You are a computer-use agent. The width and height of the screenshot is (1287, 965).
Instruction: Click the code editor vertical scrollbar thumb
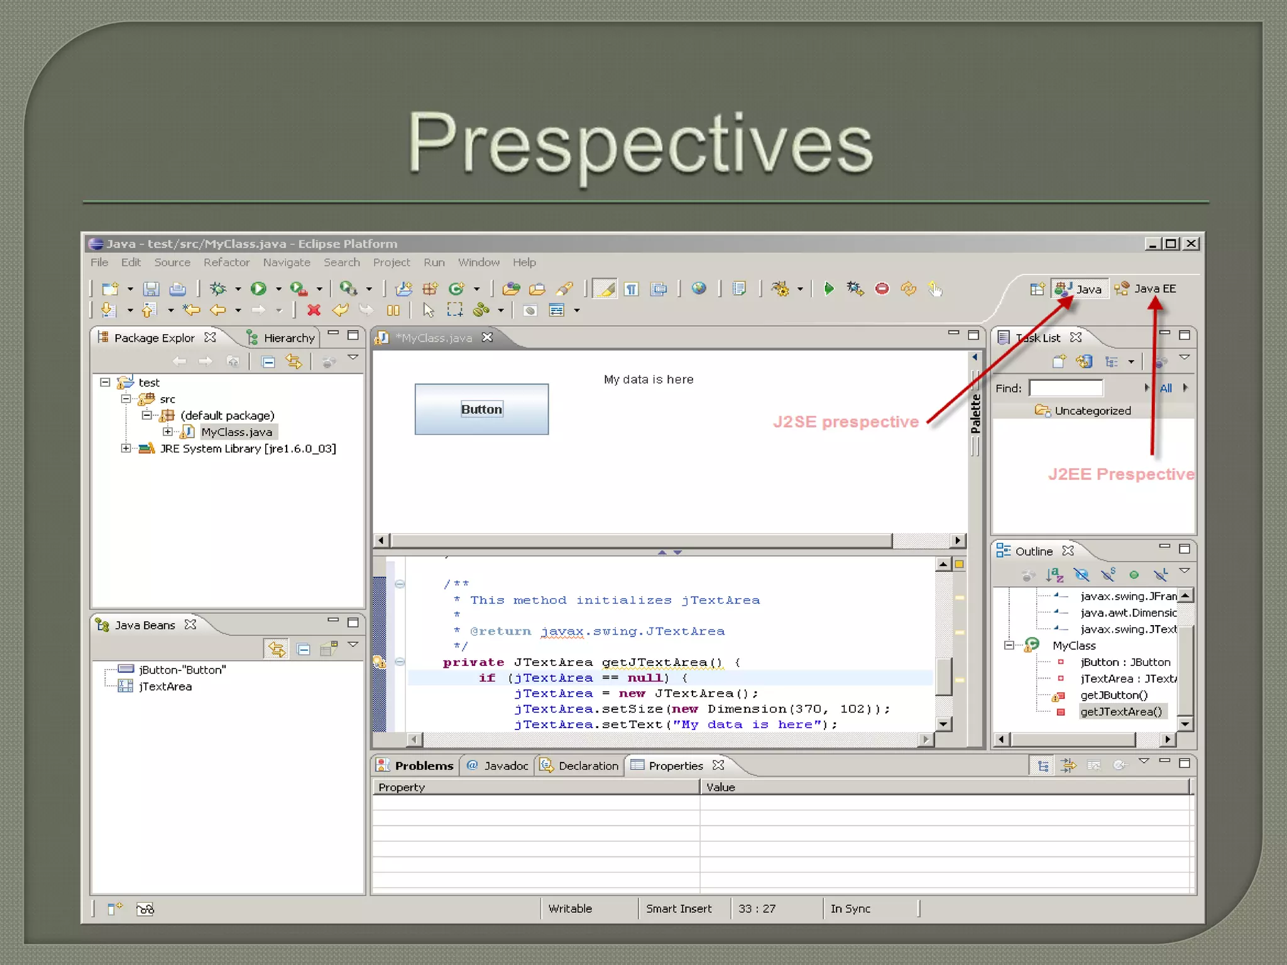pyautogui.click(x=943, y=676)
